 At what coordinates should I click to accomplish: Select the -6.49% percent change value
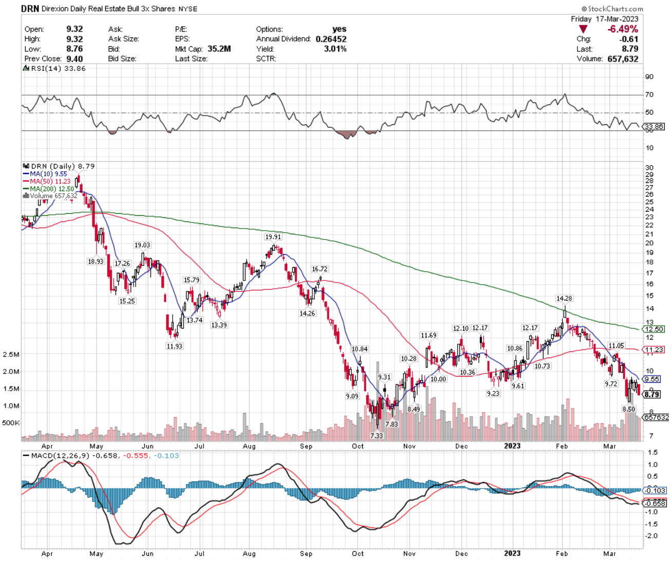623,29
